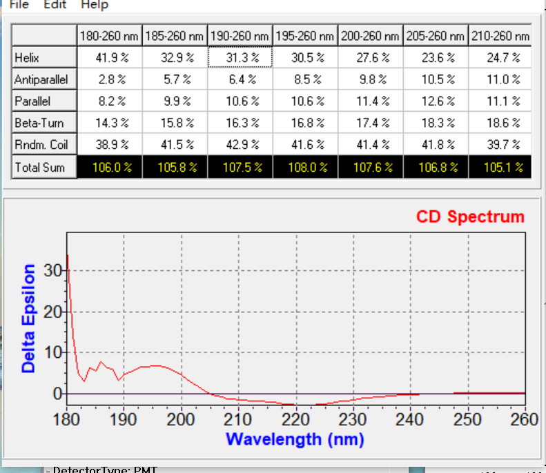The width and height of the screenshot is (546, 473).
Task: Select Parallel cell showing 8.2 %
Action: (x=109, y=101)
